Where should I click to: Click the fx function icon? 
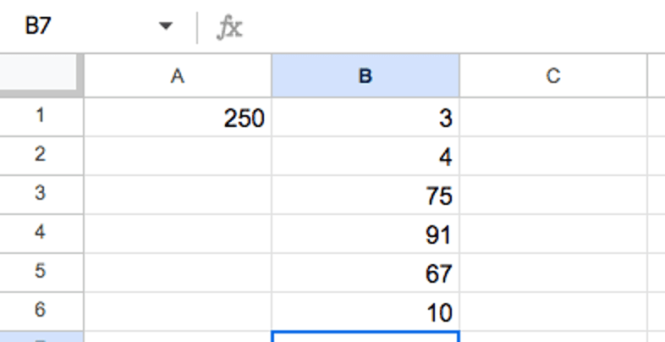pos(229,28)
